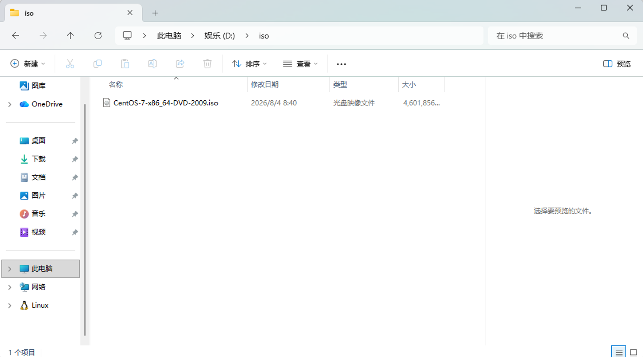Click the search magnifier icon
The image size is (643, 357).
click(x=626, y=36)
